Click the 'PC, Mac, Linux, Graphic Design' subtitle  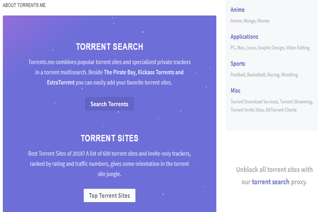coord(258,48)
